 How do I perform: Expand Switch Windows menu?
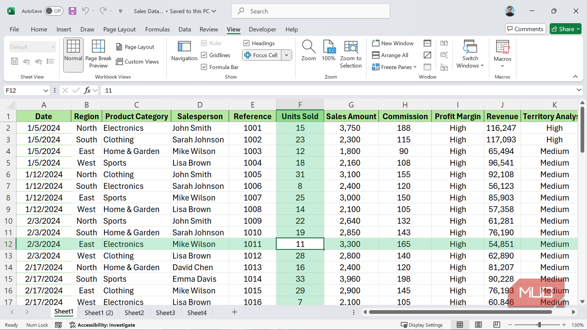[470, 54]
